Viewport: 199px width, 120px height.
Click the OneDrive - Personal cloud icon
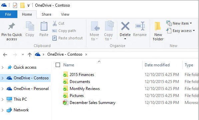9,89
